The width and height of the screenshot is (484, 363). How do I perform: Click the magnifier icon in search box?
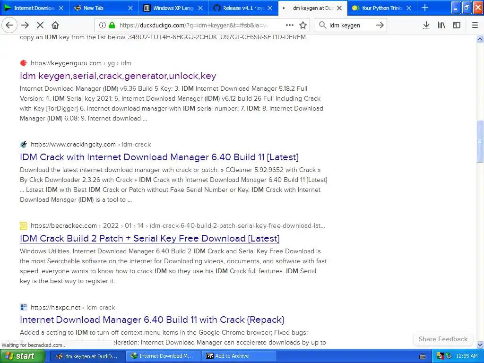pos(322,25)
